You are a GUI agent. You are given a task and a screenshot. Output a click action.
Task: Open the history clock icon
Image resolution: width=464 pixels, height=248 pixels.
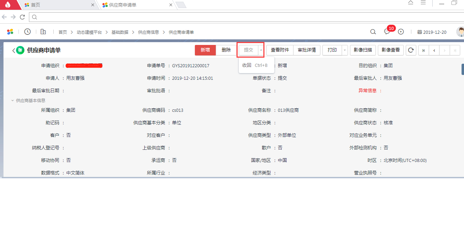tap(28, 32)
